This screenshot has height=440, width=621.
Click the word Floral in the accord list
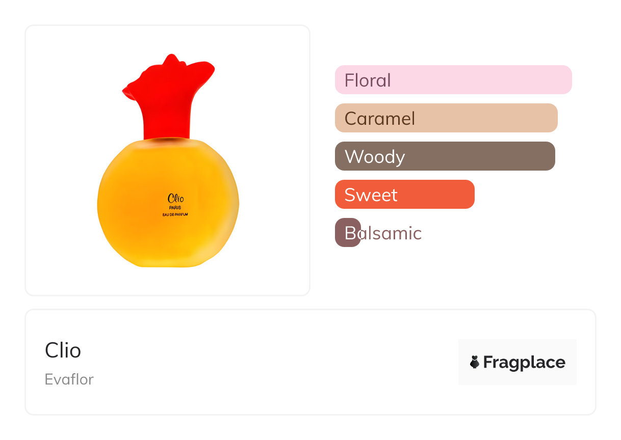[368, 80]
